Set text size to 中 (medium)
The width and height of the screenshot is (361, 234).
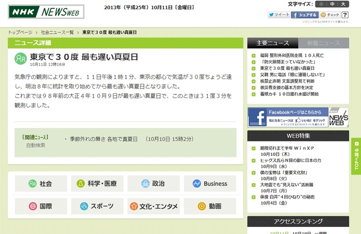(x=332, y=4)
